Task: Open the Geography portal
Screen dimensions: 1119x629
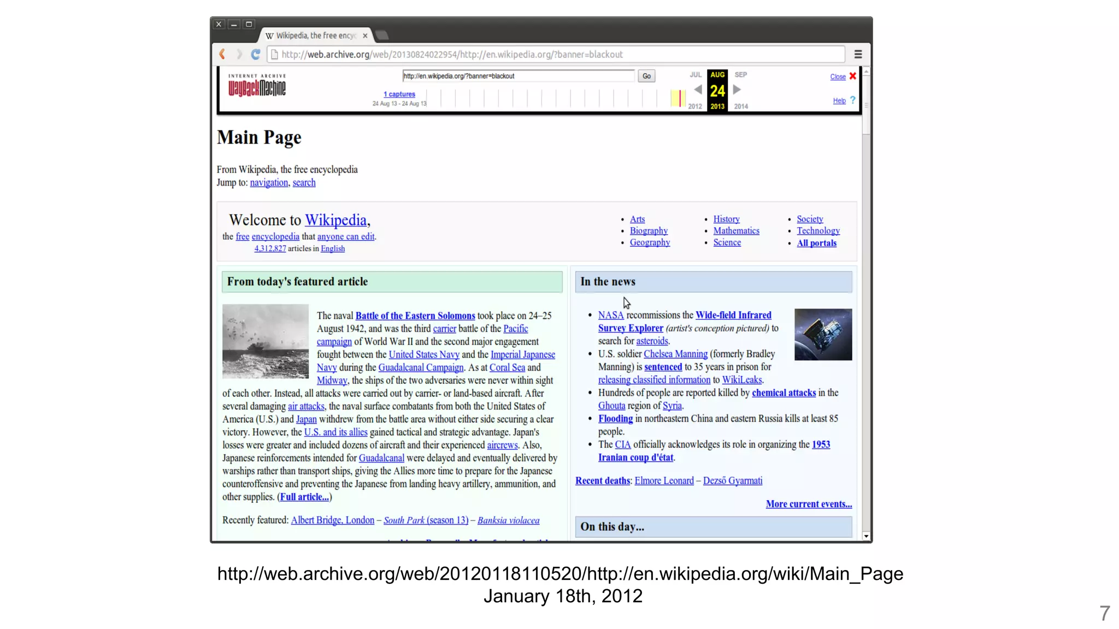Action: (x=650, y=242)
